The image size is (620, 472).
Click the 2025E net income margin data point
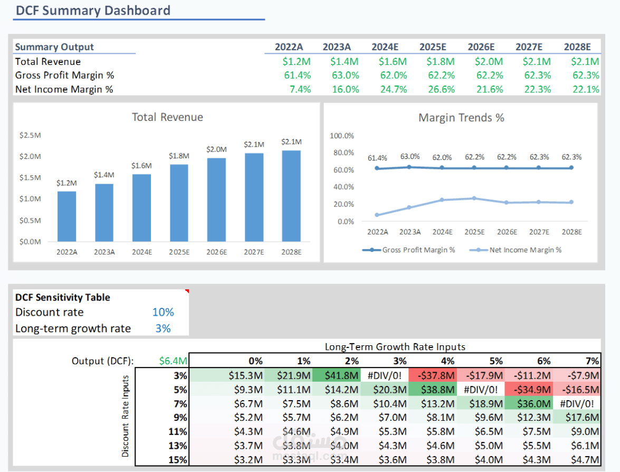(474, 198)
